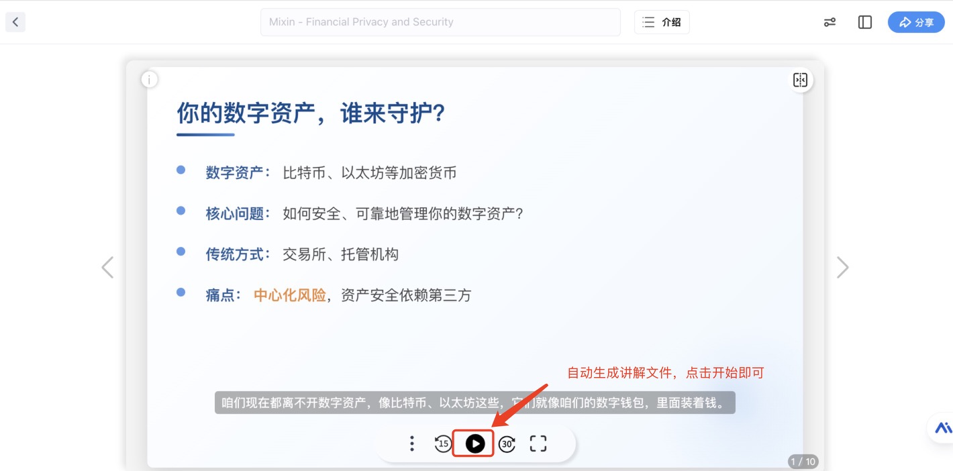Click the blue 分享 share button
953x471 pixels.
coord(916,22)
